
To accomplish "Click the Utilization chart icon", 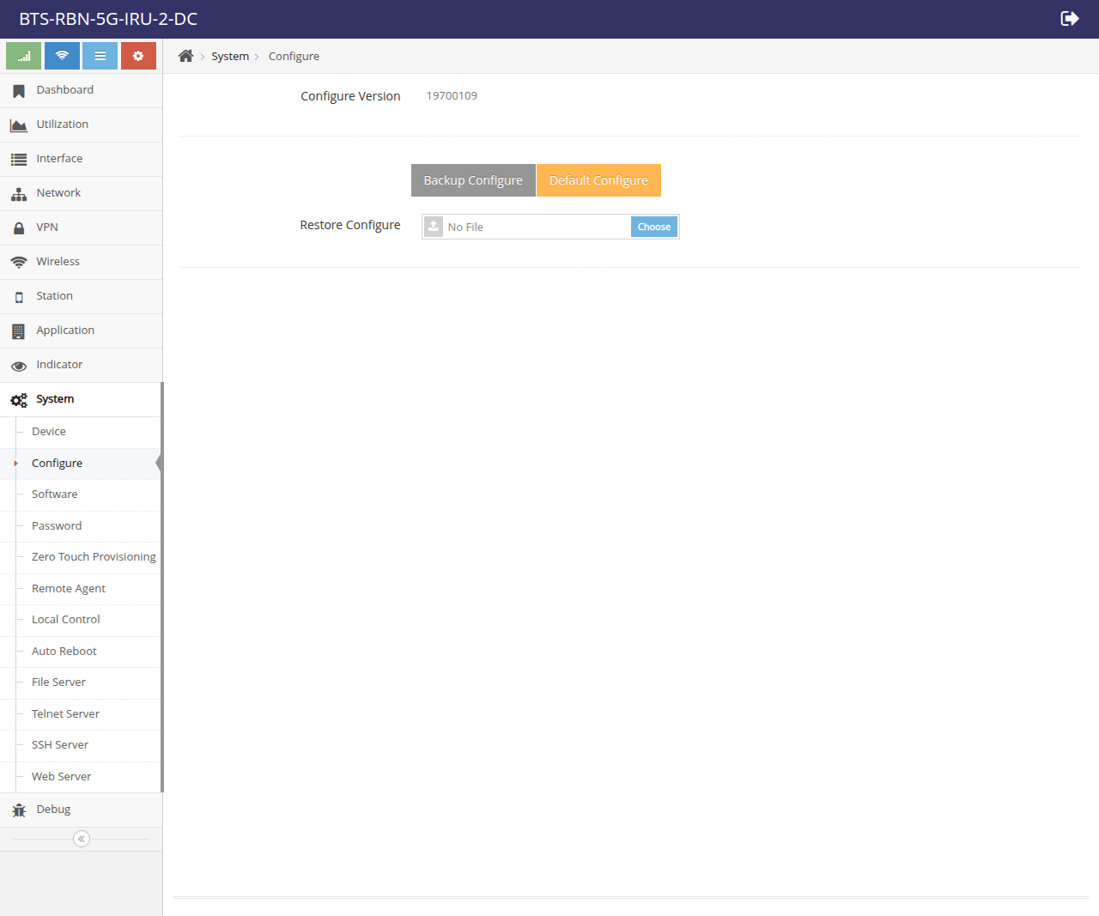I will (x=19, y=125).
